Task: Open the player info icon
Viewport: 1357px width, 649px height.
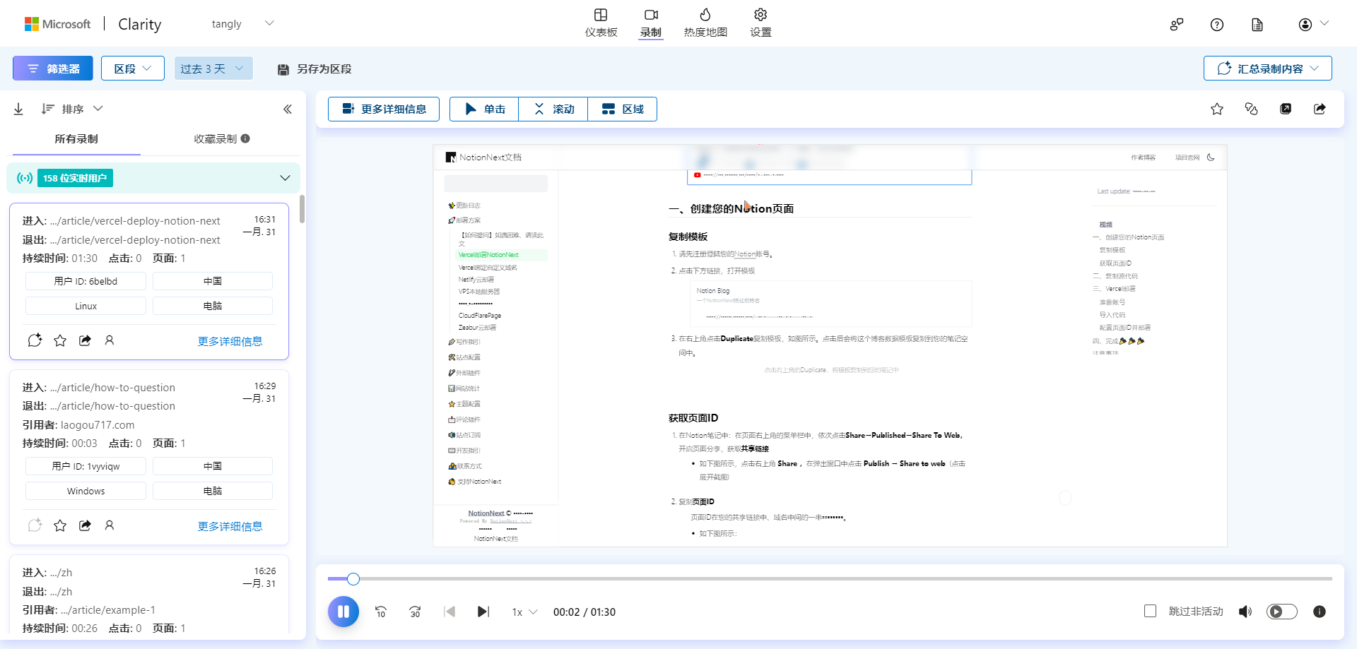Action: (x=1320, y=612)
